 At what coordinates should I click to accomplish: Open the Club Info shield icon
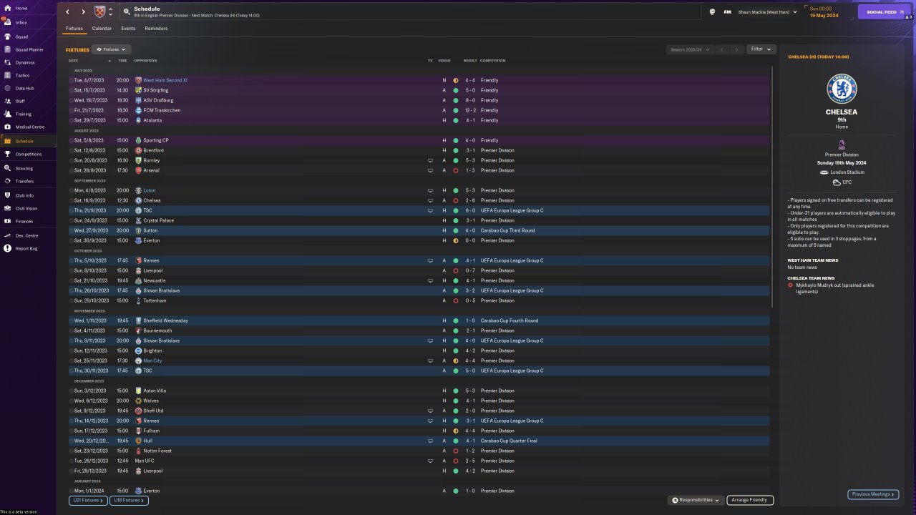7,195
